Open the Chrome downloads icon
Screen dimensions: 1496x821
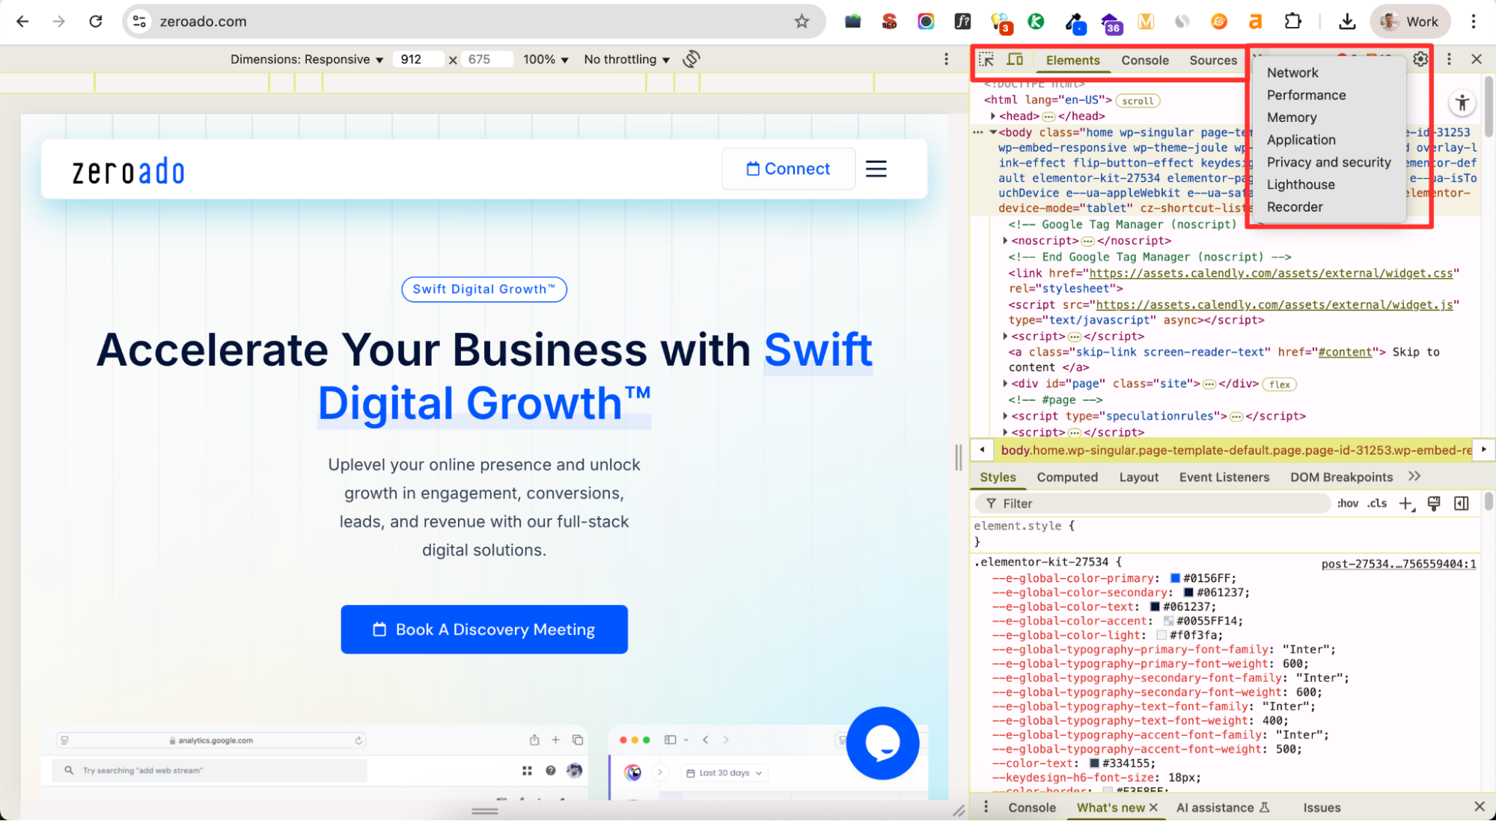[x=1347, y=22]
